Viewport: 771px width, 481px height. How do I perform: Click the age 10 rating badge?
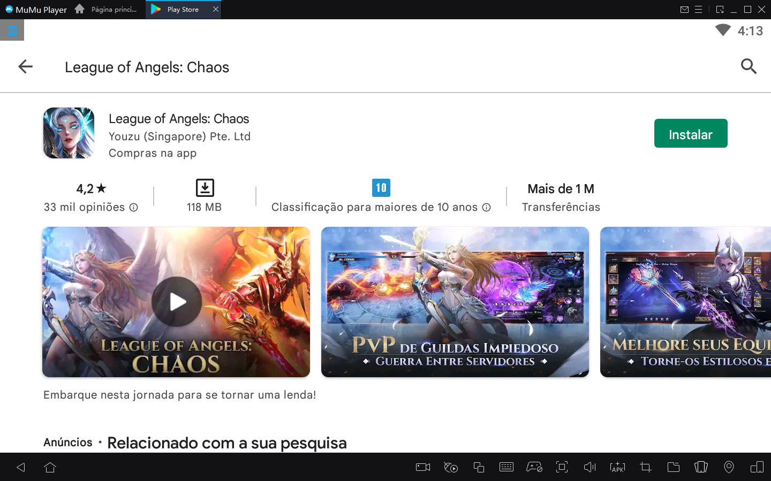[x=381, y=188]
